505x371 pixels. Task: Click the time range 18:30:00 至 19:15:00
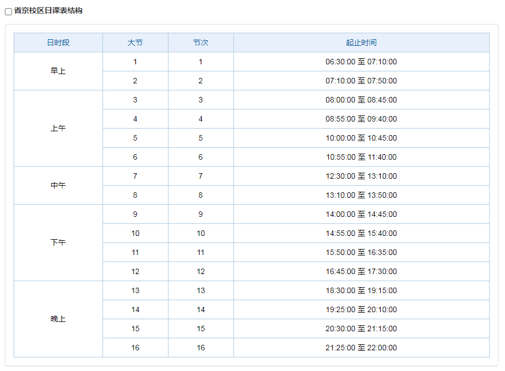coord(361,291)
